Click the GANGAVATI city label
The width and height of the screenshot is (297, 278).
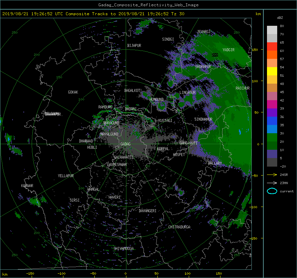[188, 143]
